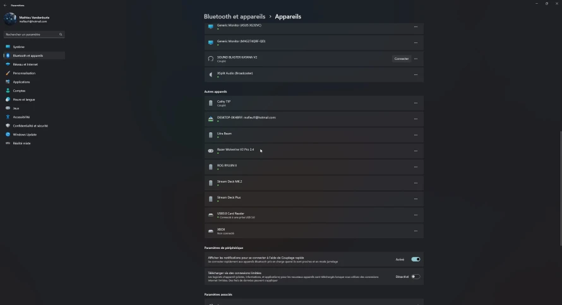
Task: Select Bluetooth et appareils in sidebar
Action: pos(34,55)
